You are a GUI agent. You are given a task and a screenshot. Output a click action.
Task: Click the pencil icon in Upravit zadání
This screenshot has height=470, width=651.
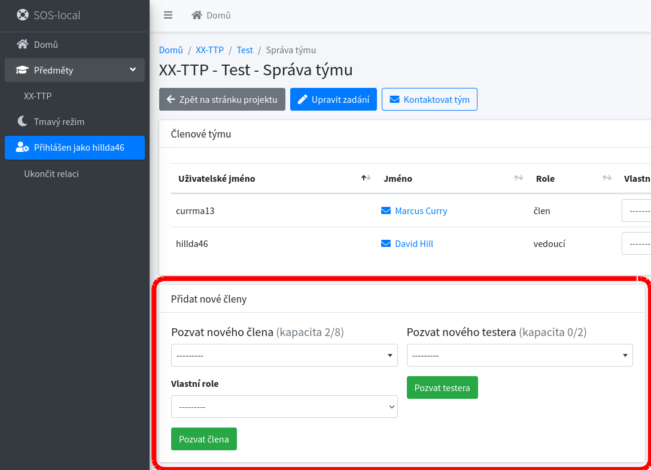(x=303, y=99)
